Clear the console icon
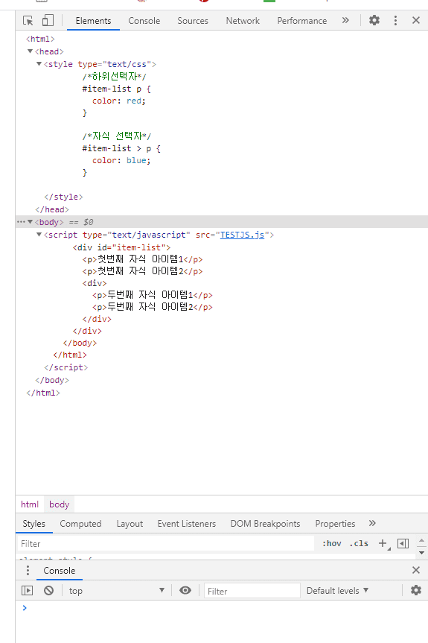 48,591
